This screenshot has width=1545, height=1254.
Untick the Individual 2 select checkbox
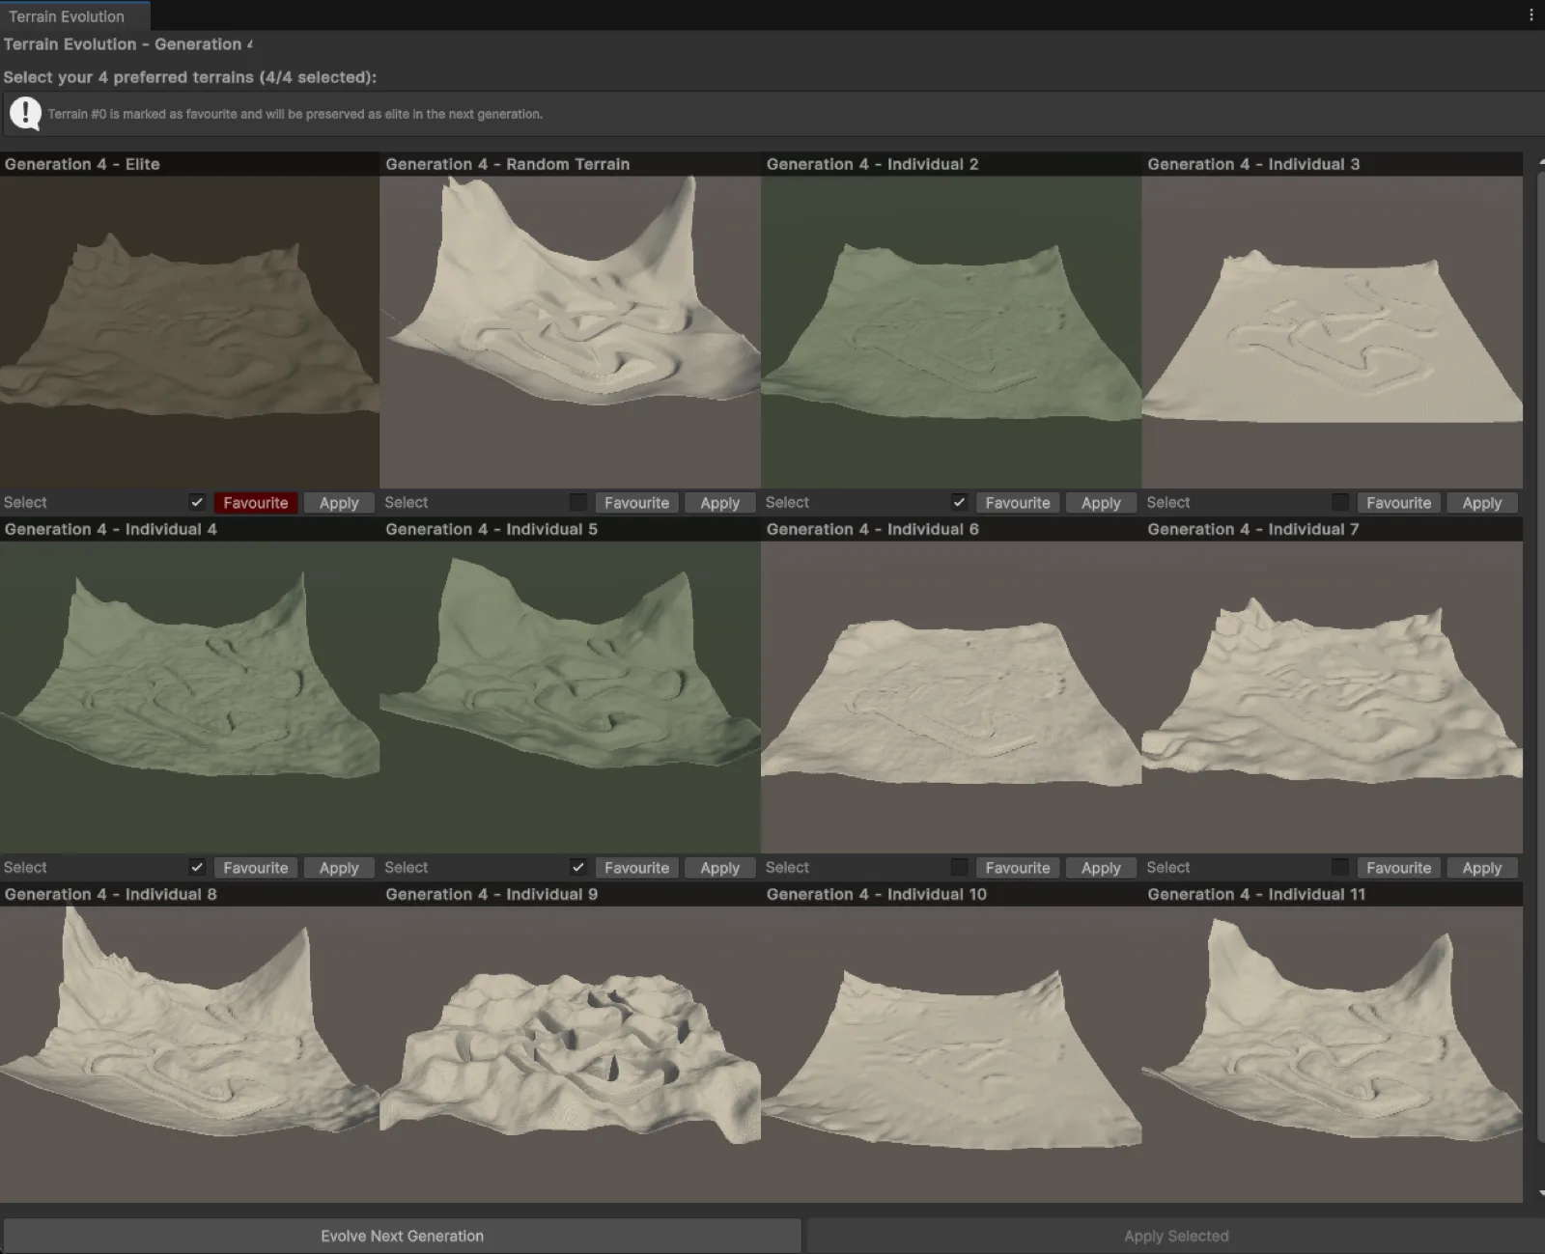[x=959, y=502]
